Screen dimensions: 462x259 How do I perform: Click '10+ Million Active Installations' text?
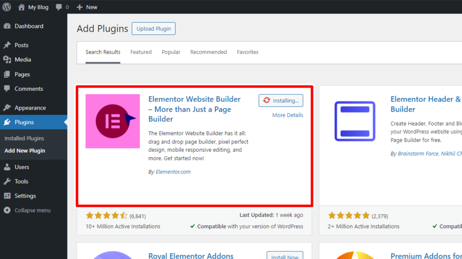(123, 226)
